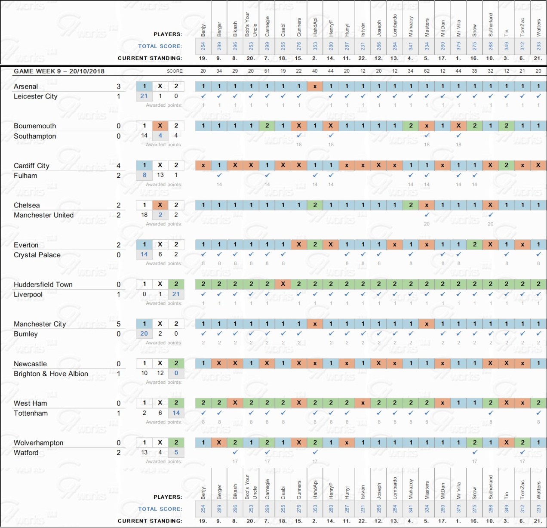Click the vote count 21 under Liverpool outcome
The width and height of the screenshot is (547, 528).
pyautogui.click(x=176, y=294)
